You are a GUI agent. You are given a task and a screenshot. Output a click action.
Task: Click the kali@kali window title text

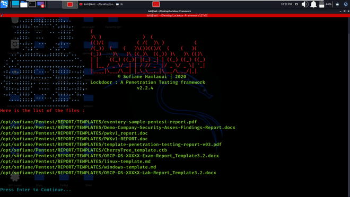tap(169, 11)
